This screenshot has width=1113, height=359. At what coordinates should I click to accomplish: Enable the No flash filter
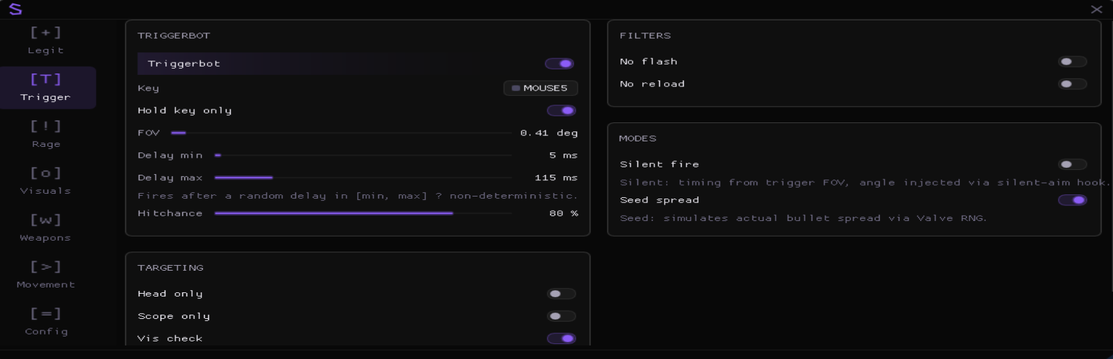coord(1072,62)
